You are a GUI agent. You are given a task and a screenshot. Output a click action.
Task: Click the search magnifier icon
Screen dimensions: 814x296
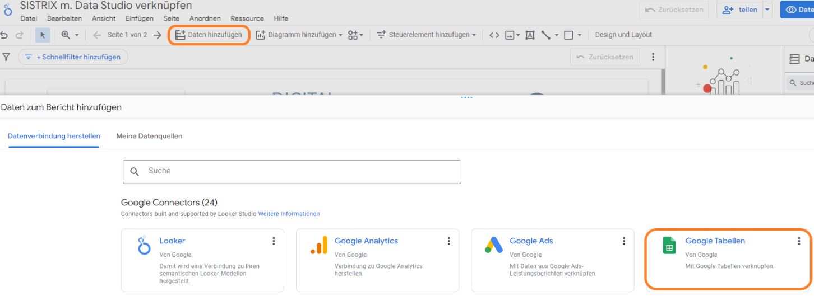click(x=135, y=172)
